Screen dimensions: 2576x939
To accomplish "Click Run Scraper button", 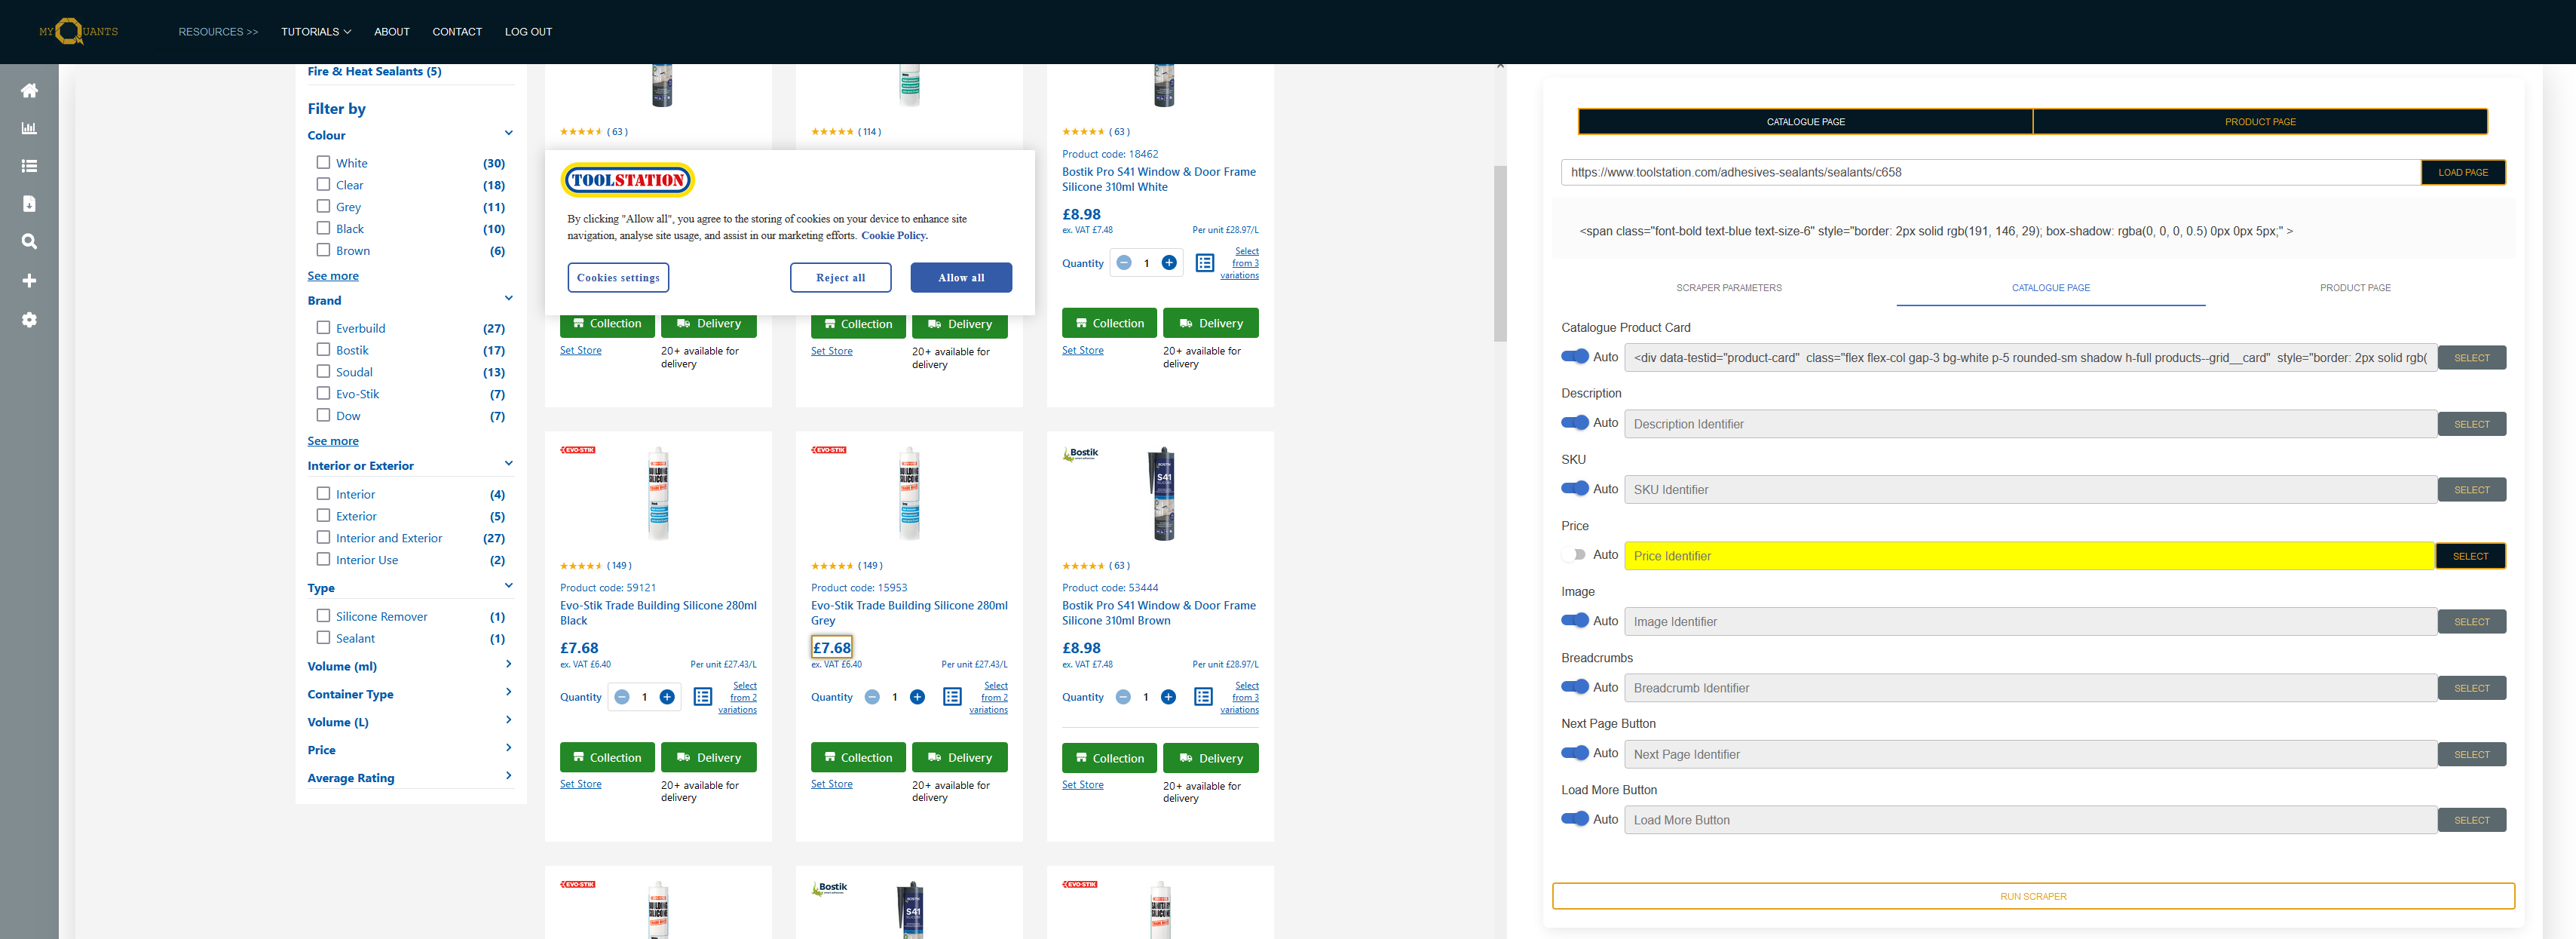I will pos(2033,897).
